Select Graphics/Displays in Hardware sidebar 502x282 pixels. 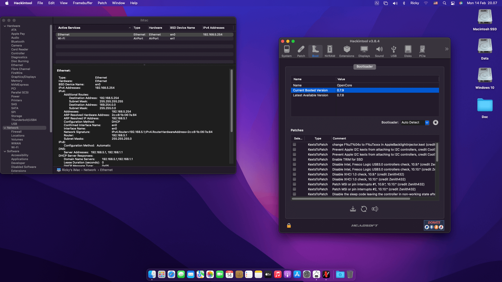click(23, 77)
